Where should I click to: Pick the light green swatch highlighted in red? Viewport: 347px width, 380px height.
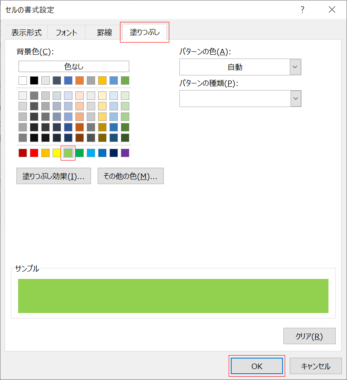coord(68,153)
